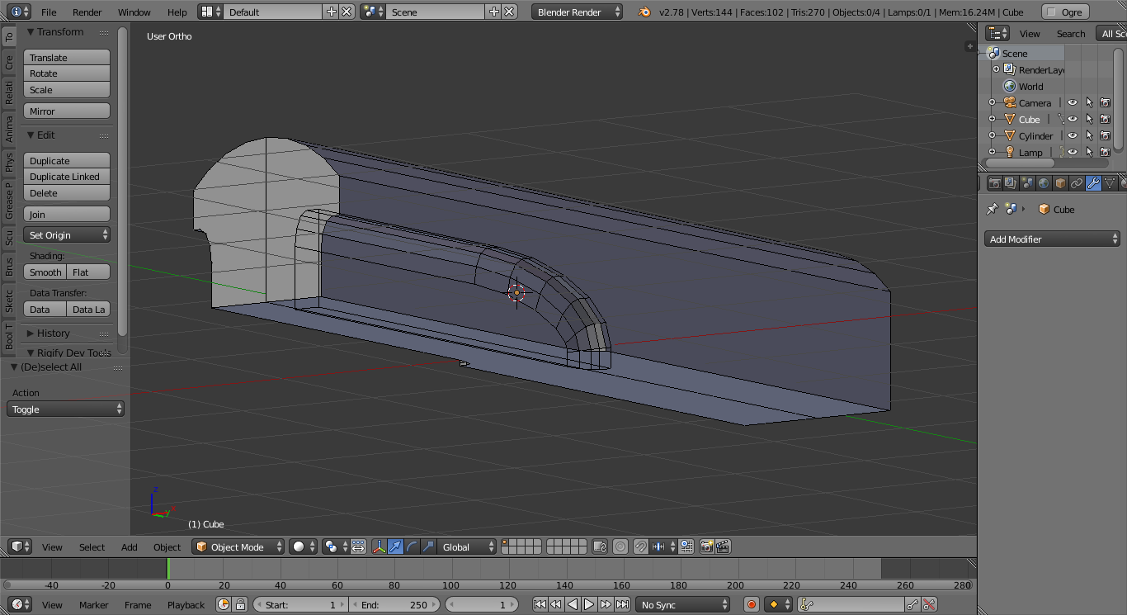Click the Smooth shading button

click(45, 272)
